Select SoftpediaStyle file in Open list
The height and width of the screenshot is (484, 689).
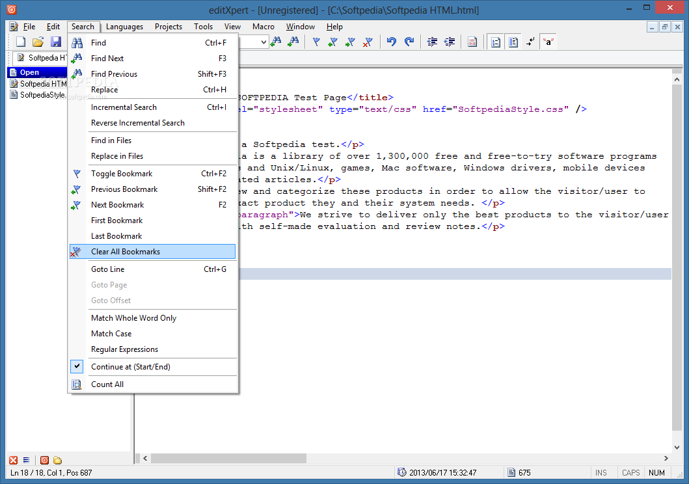(x=38, y=95)
